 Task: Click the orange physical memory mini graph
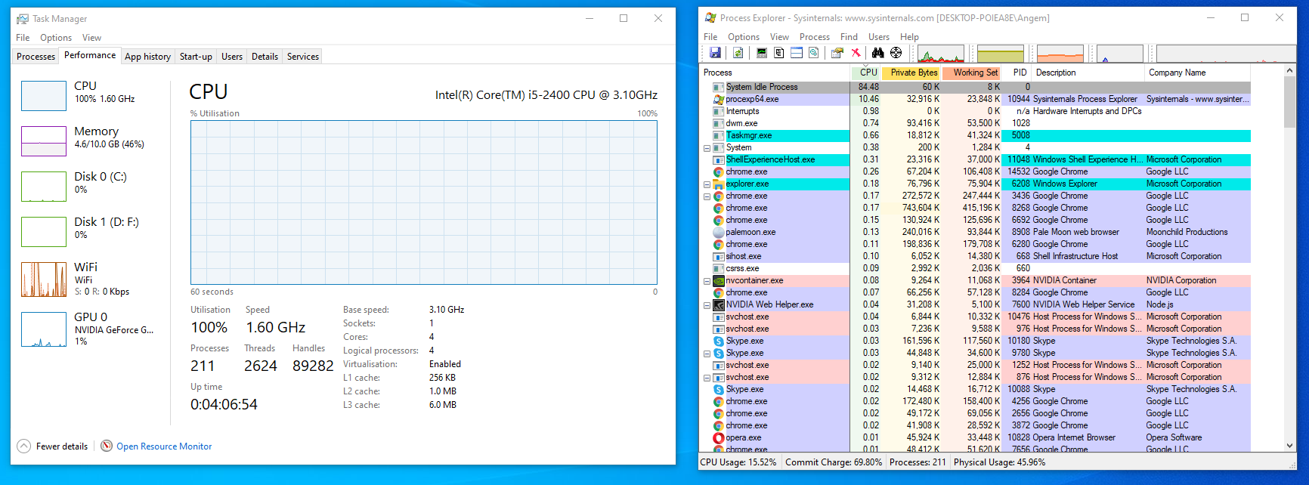tap(1060, 54)
